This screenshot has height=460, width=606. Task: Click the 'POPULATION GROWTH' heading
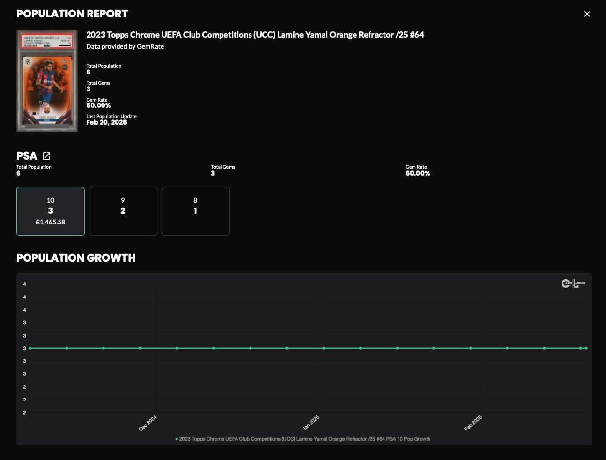pos(76,258)
